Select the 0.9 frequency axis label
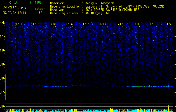Viewport: 176px width, 112px height. tap(2, 64)
